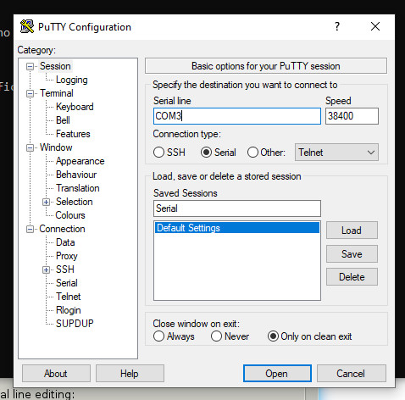
Task: Click the Save session button
Action: [352, 254]
